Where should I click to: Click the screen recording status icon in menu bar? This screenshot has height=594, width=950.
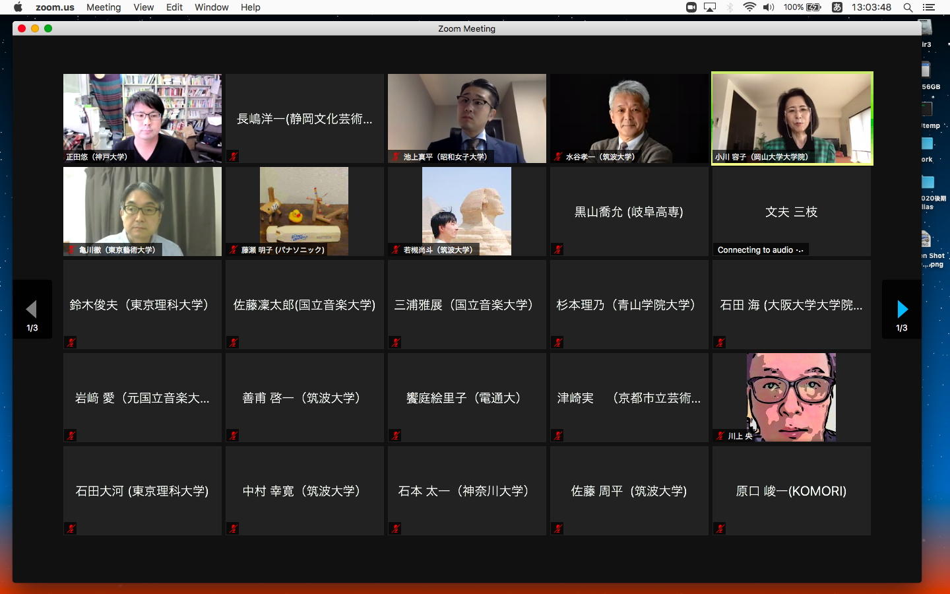[x=691, y=7]
